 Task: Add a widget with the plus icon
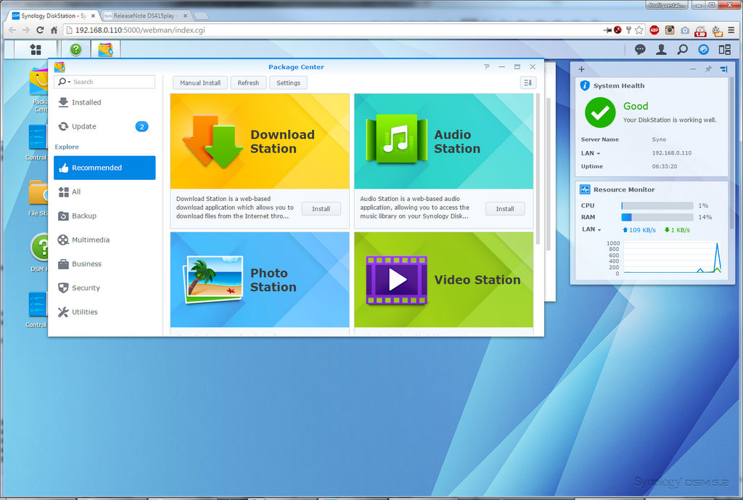click(581, 69)
